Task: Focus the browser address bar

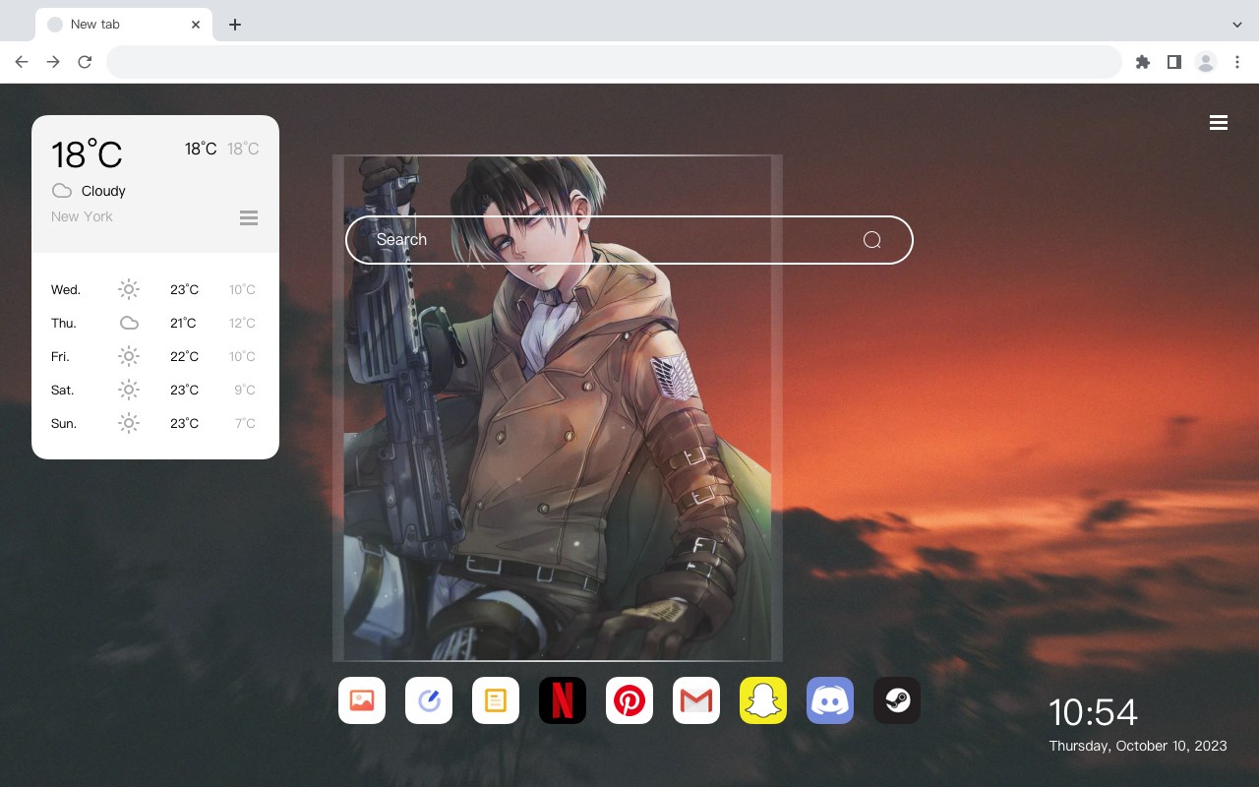Action: click(x=614, y=62)
